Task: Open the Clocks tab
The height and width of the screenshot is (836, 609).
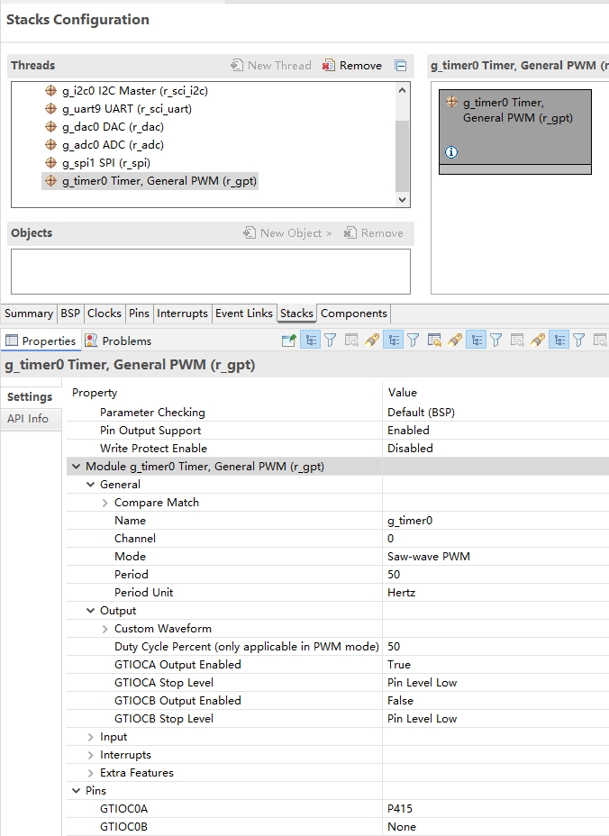Action: [x=104, y=313]
